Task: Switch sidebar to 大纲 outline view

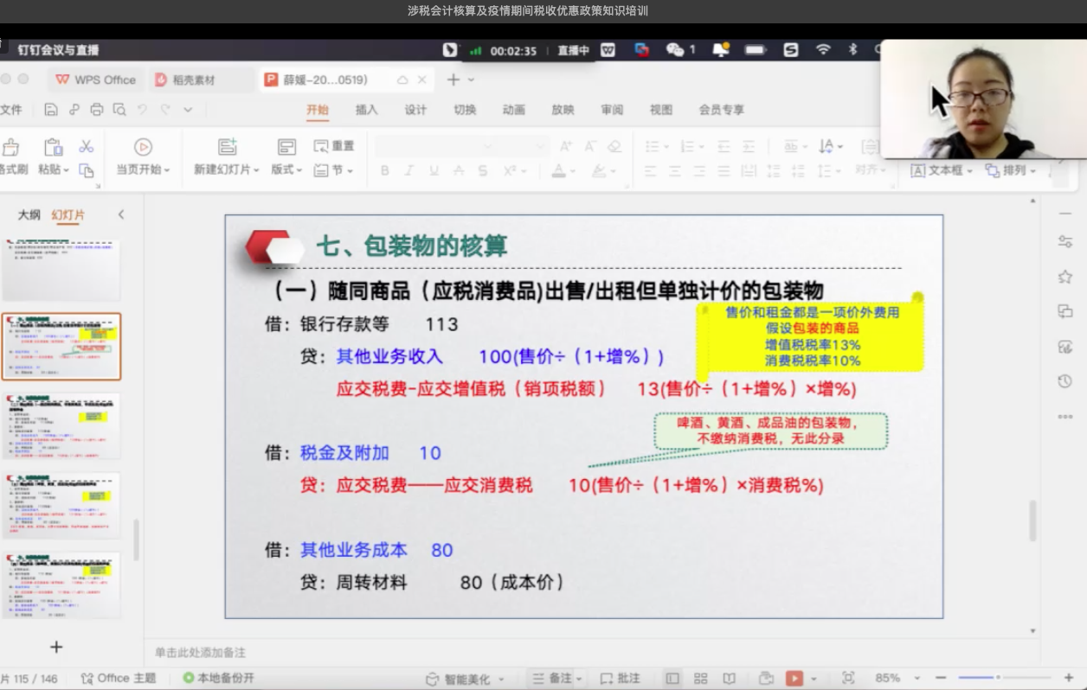Action: coord(29,214)
